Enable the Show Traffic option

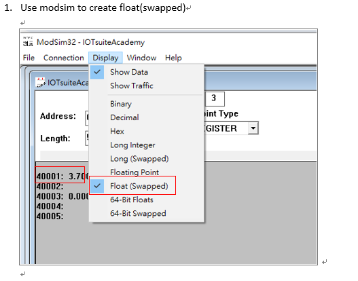132,86
